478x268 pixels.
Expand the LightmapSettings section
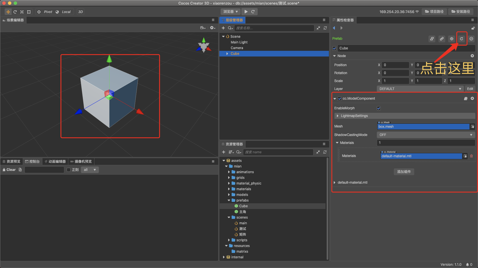[337, 116]
